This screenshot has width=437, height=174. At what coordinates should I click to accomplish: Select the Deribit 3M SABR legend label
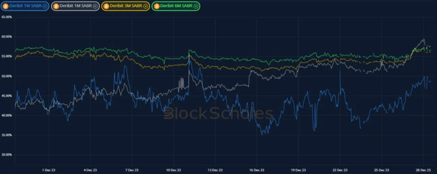[126, 6]
